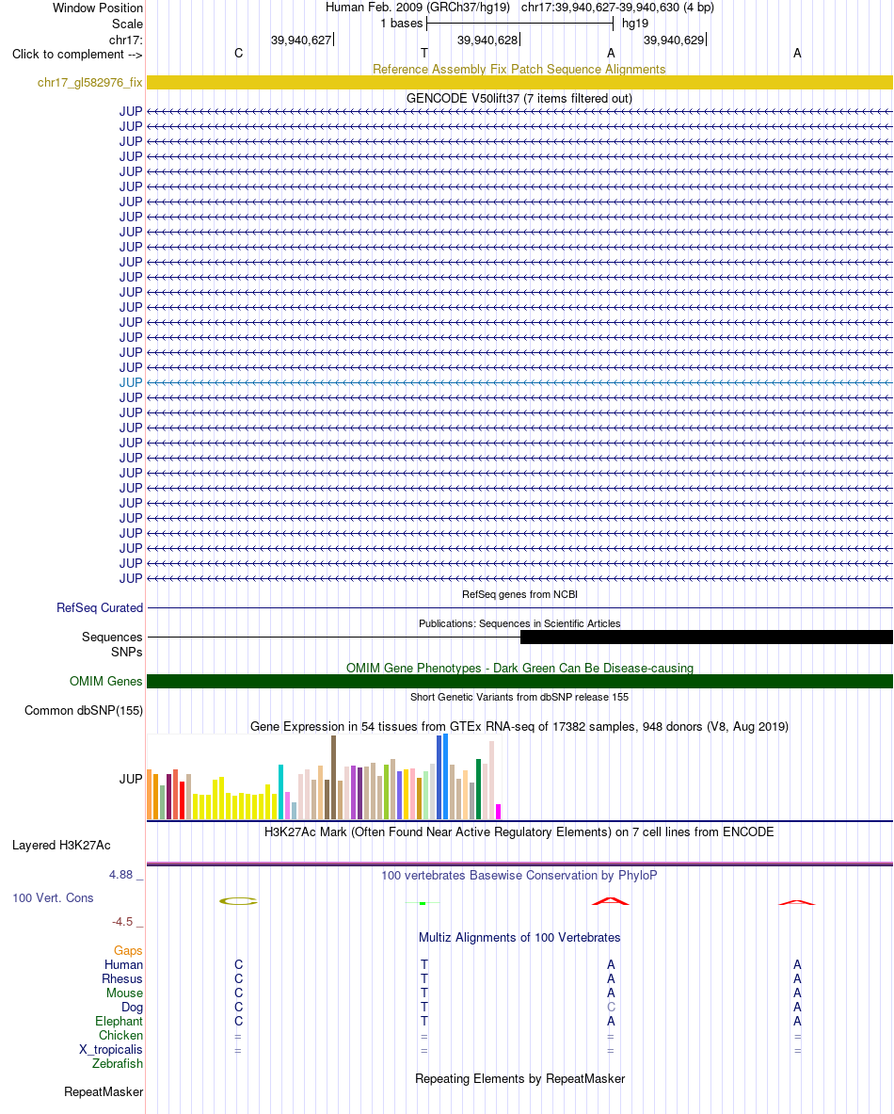
Task: Open the Multiz Alignments of 100 Vertebrates title
Action: [x=519, y=937]
